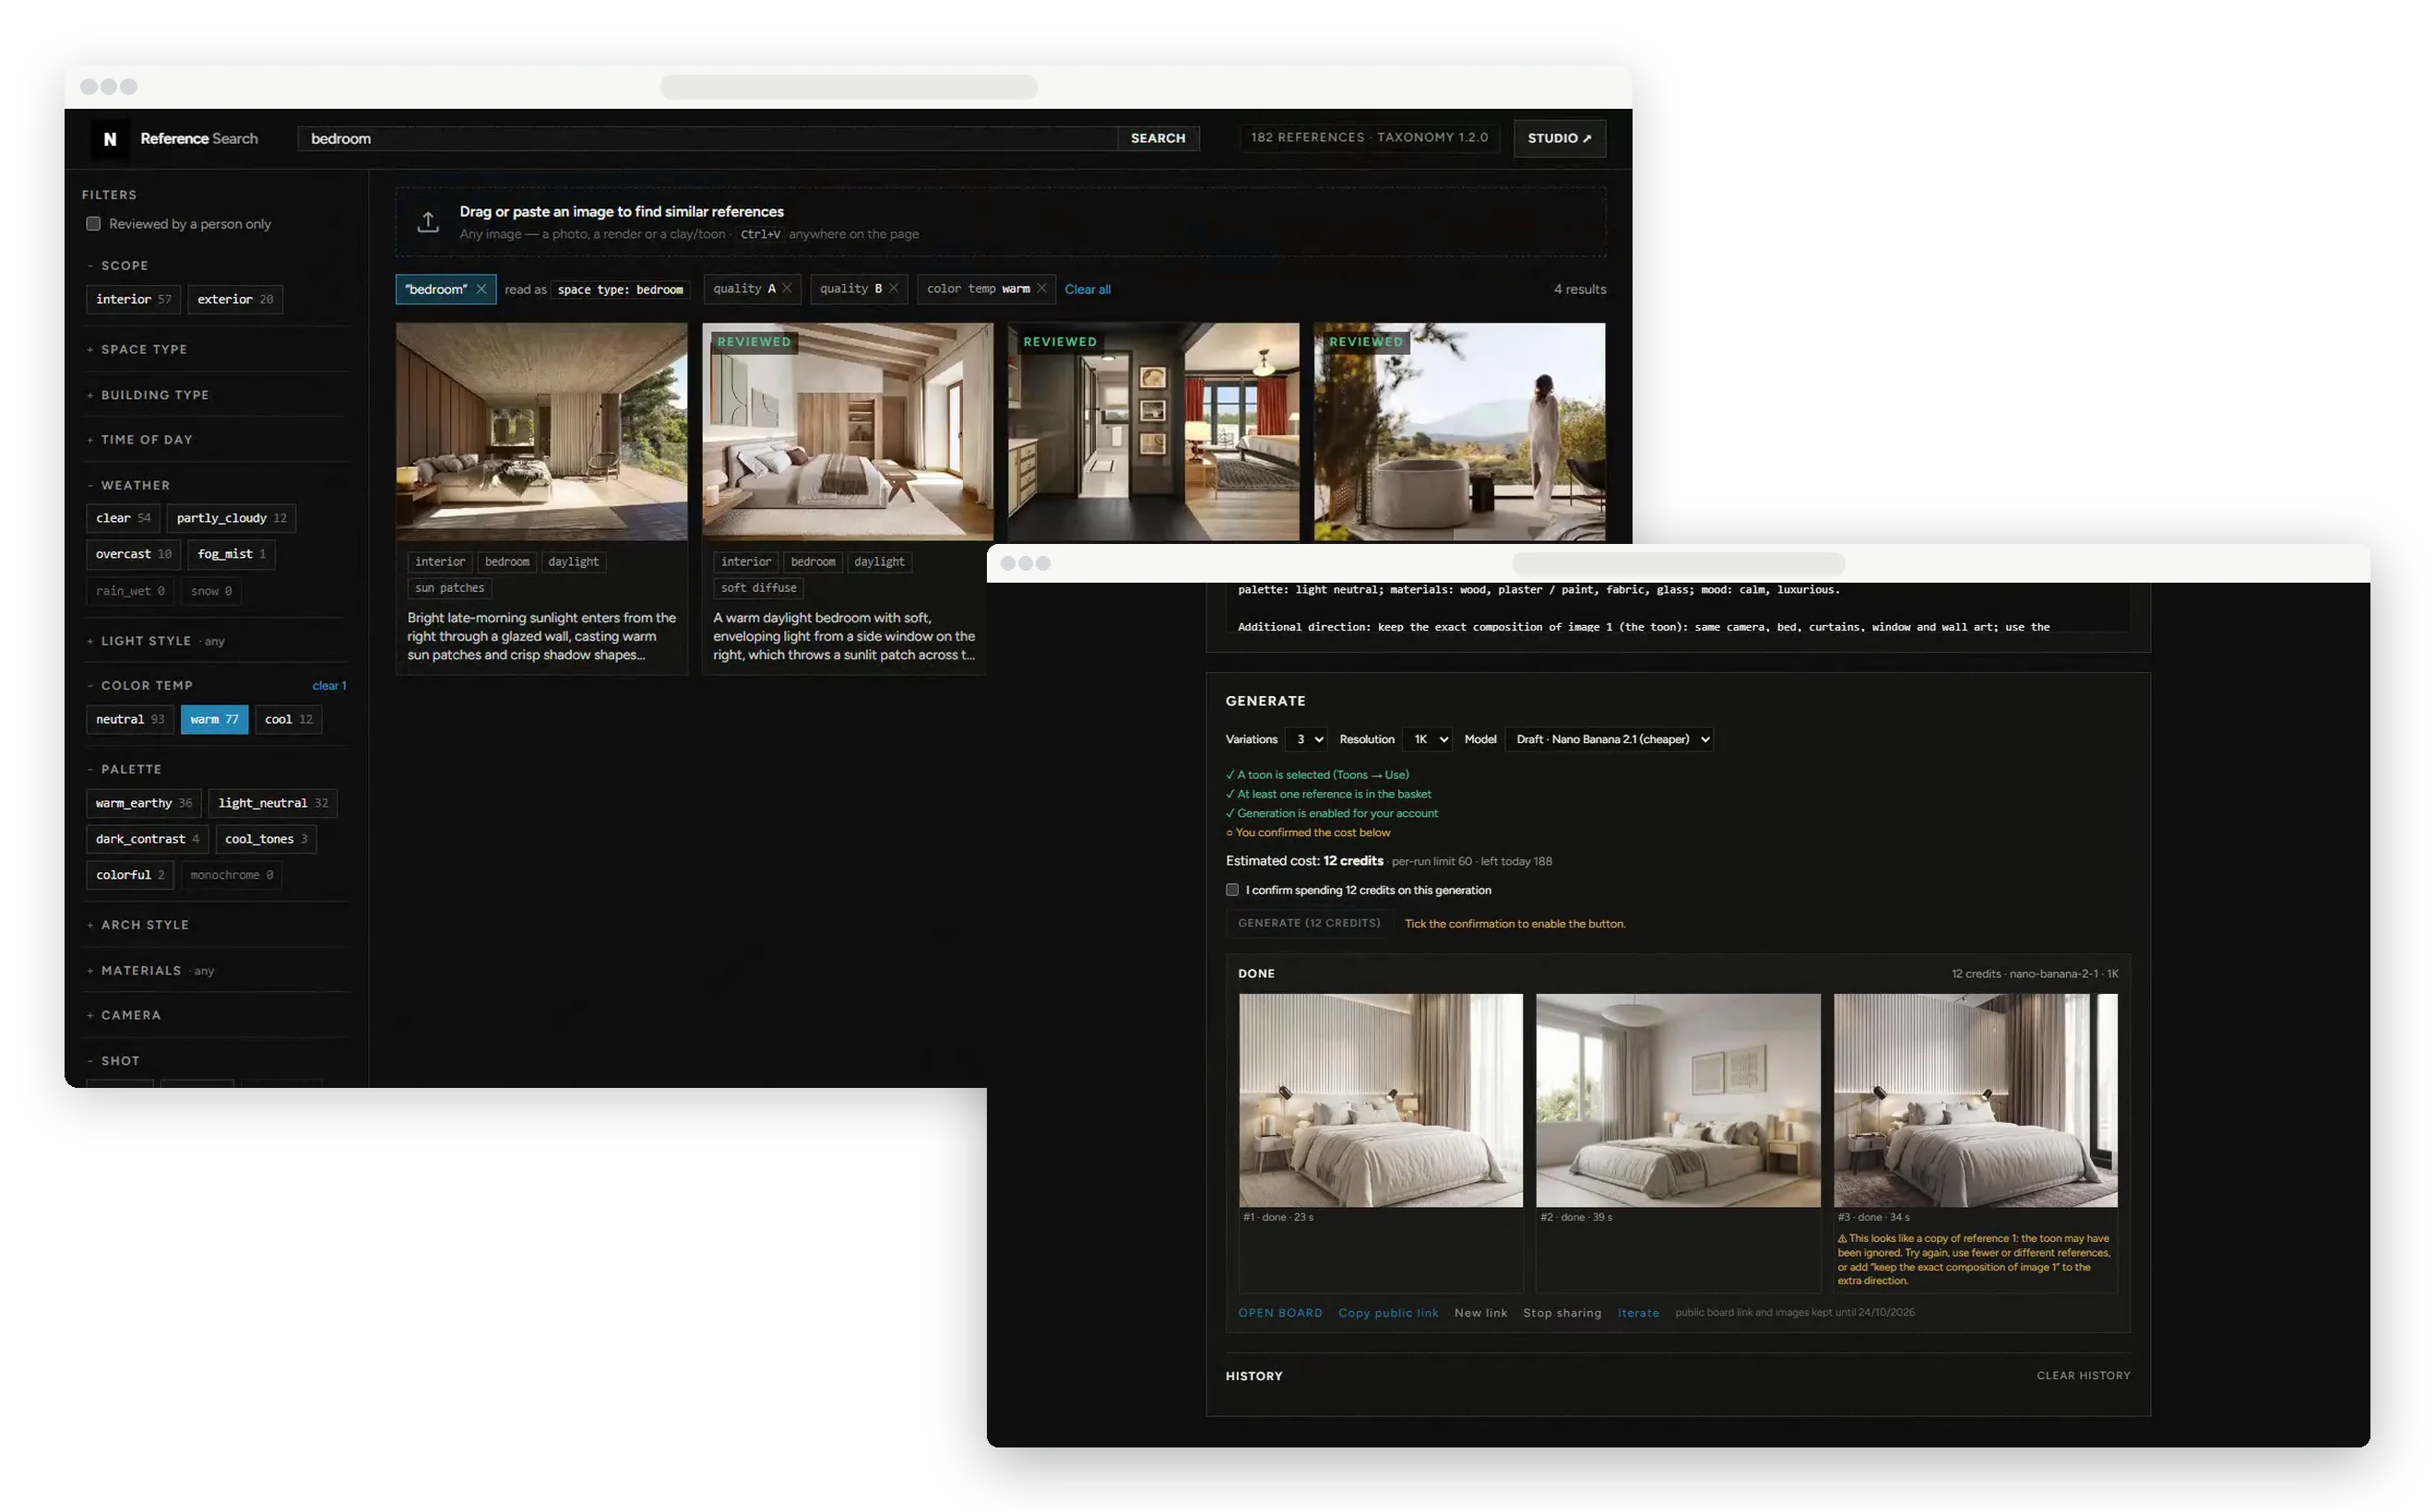Open the outdoor bathtub reference thumbnail

pyautogui.click(x=1458, y=431)
